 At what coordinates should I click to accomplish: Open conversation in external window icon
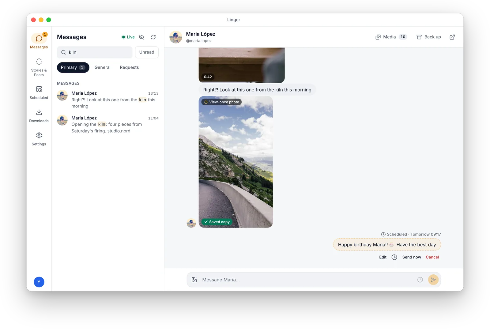(x=452, y=37)
